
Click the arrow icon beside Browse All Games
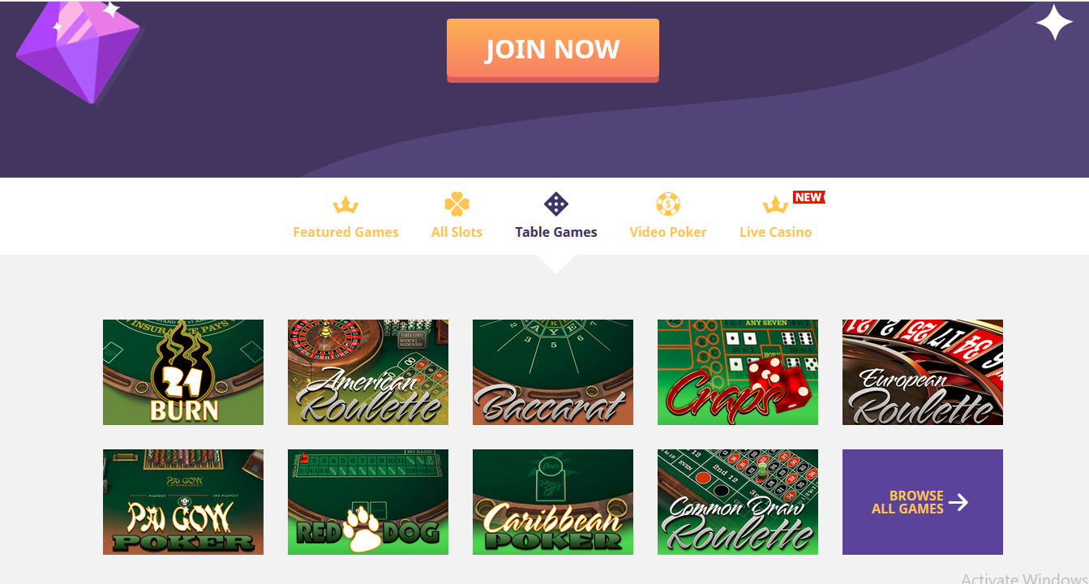pos(958,502)
